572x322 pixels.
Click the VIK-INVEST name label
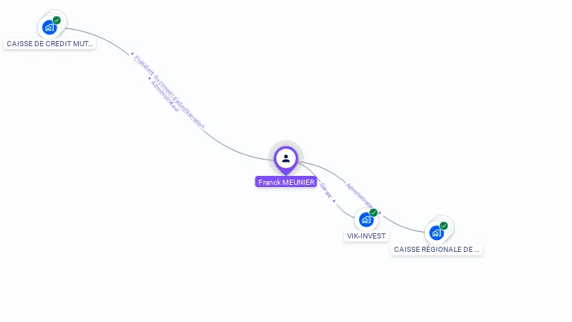pos(366,236)
